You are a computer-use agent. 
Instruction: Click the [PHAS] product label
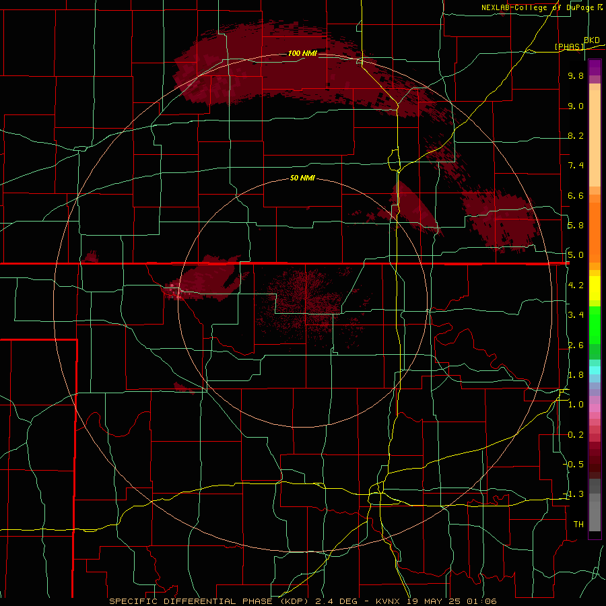[x=570, y=46]
